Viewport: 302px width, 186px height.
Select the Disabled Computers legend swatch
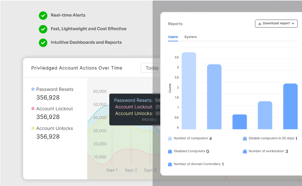click(170, 151)
